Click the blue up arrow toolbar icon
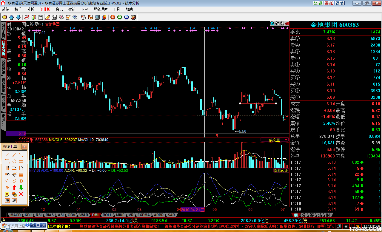This screenshot has height=232, width=382. pyautogui.click(x=12, y=17)
